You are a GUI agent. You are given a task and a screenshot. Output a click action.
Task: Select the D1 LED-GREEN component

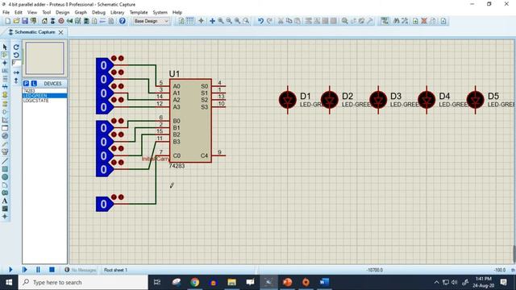pos(288,100)
